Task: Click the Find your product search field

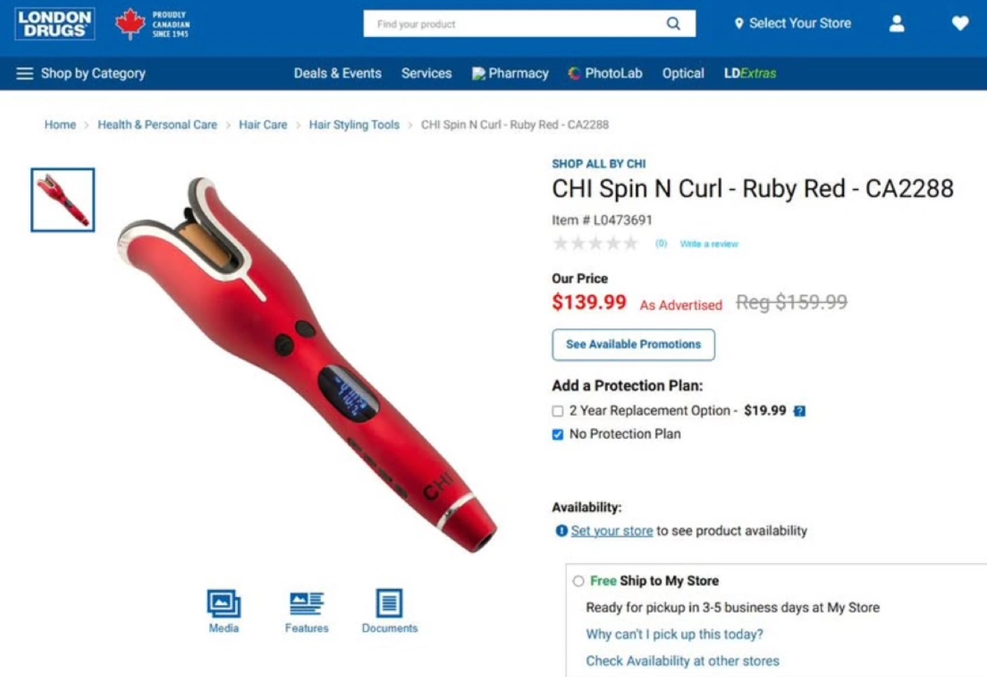Action: [514, 24]
